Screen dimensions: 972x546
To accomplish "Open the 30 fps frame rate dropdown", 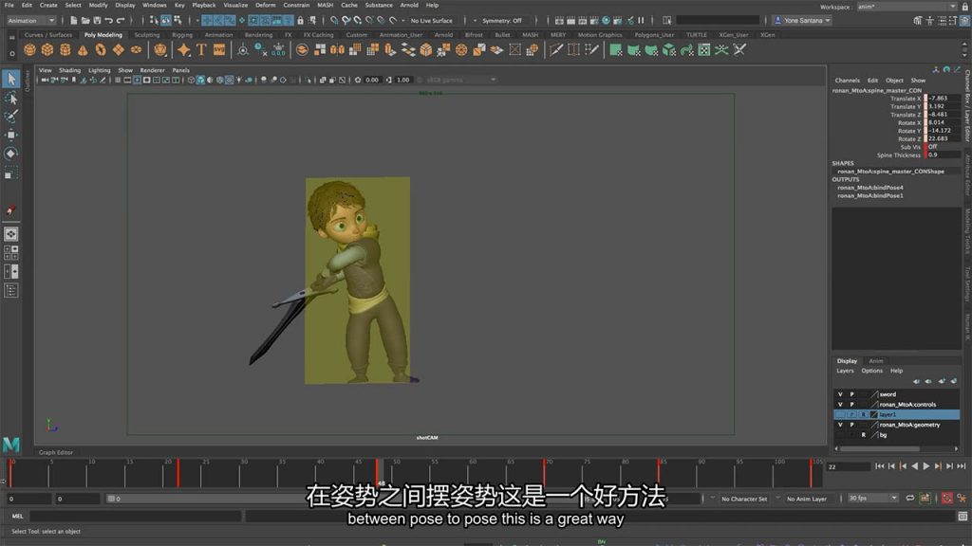I will point(873,499).
